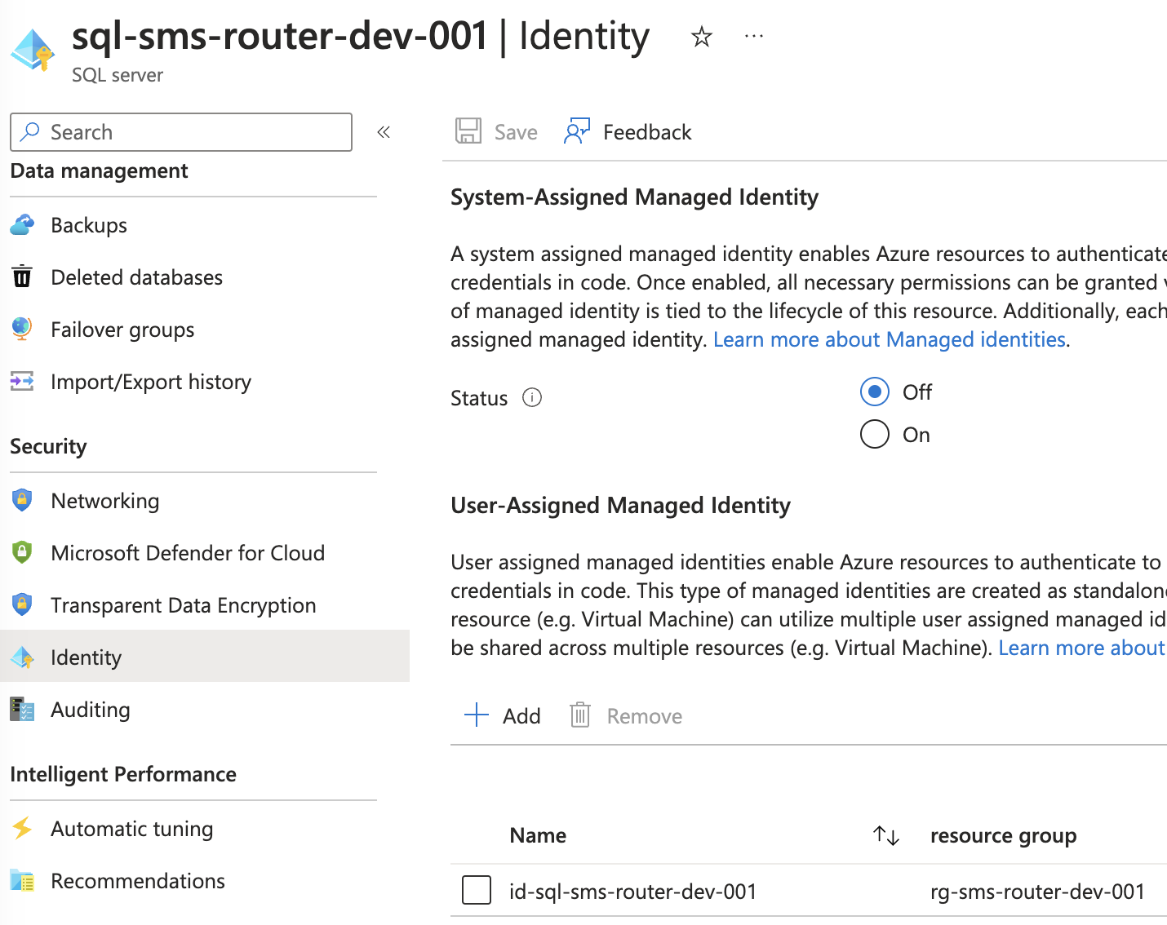1167x925 pixels.
Task: Check the id-sql-sms-router-dev-001 identity checkbox
Action: click(x=477, y=891)
